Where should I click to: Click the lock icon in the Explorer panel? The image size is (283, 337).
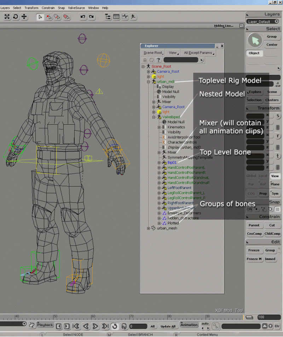click(145, 60)
